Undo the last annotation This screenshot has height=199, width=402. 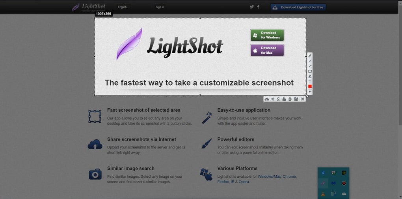point(310,92)
